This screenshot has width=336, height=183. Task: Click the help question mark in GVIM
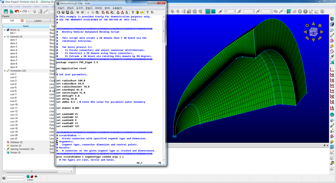pyautogui.click(x=148, y=12)
